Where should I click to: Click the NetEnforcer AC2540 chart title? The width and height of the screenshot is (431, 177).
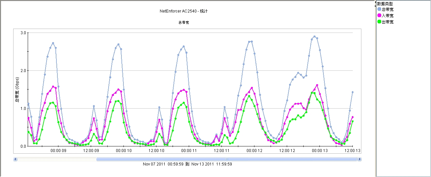coord(183,11)
